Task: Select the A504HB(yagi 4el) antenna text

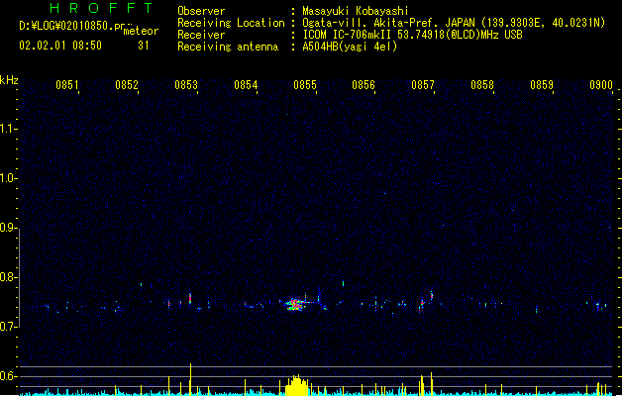Action: pos(350,47)
